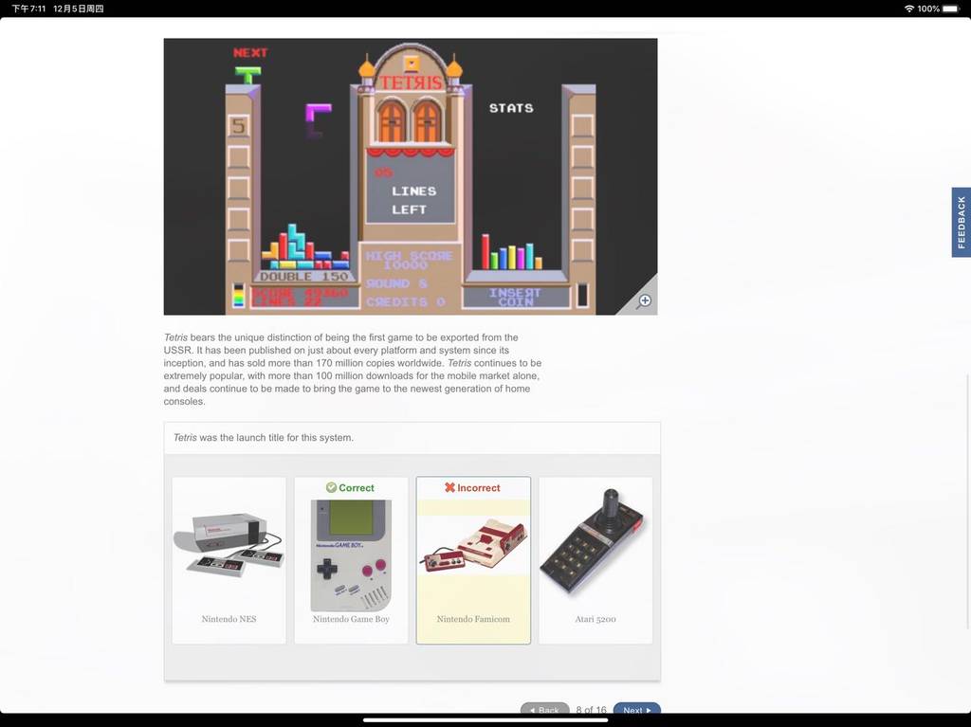Click the 'Atari 5200' caption
Screen dimensions: 971x727
[x=595, y=619]
